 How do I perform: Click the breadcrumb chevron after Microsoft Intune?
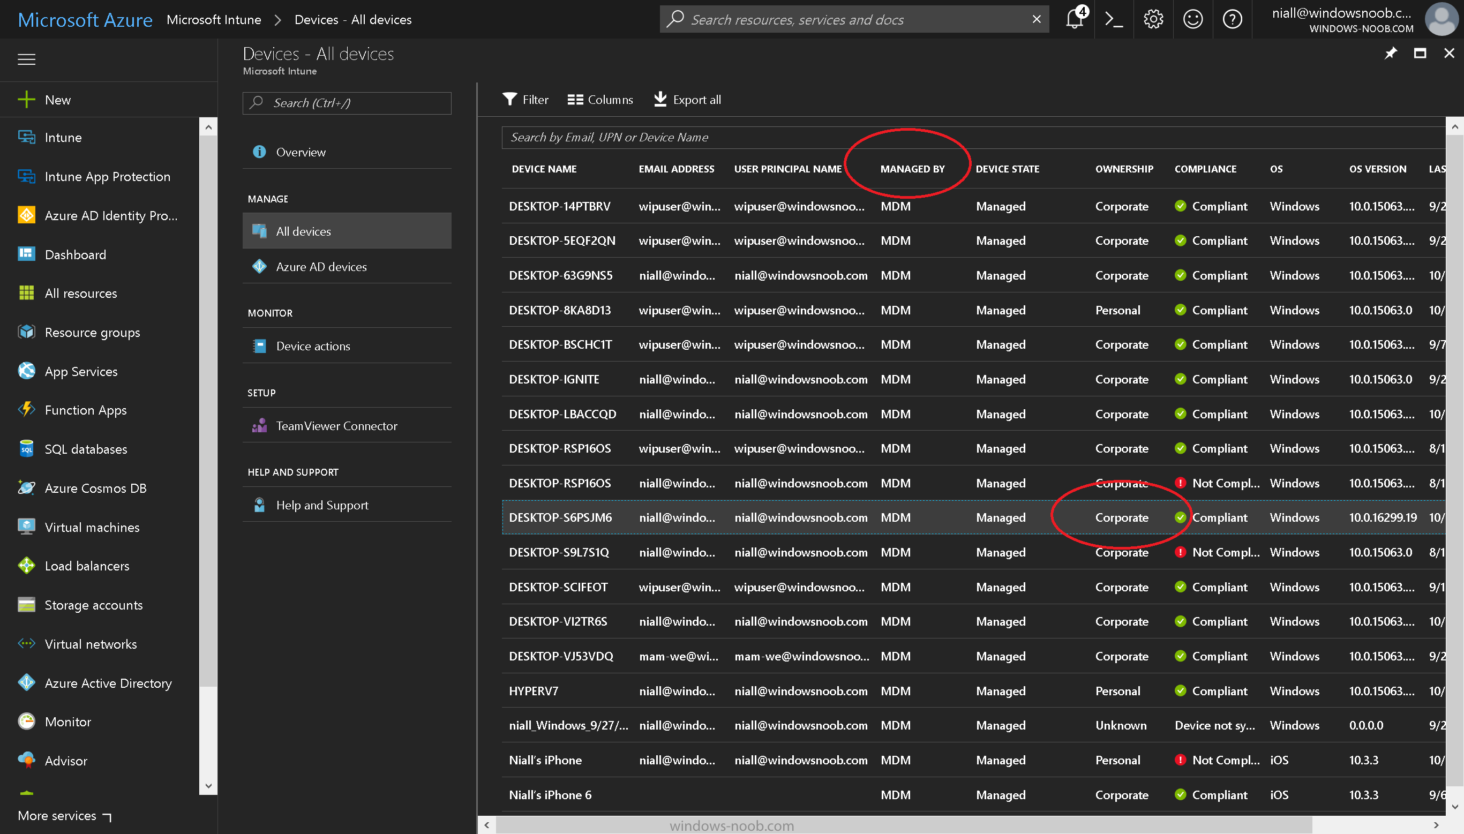tap(278, 20)
